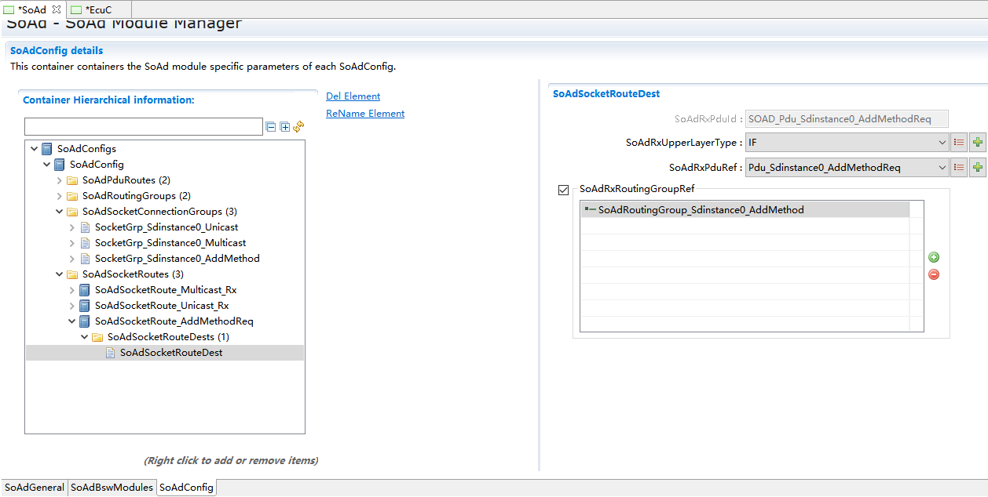This screenshot has width=988, height=497.
Task: Click the refresh arrows icon above the tree
Action: tap(298, 127)
